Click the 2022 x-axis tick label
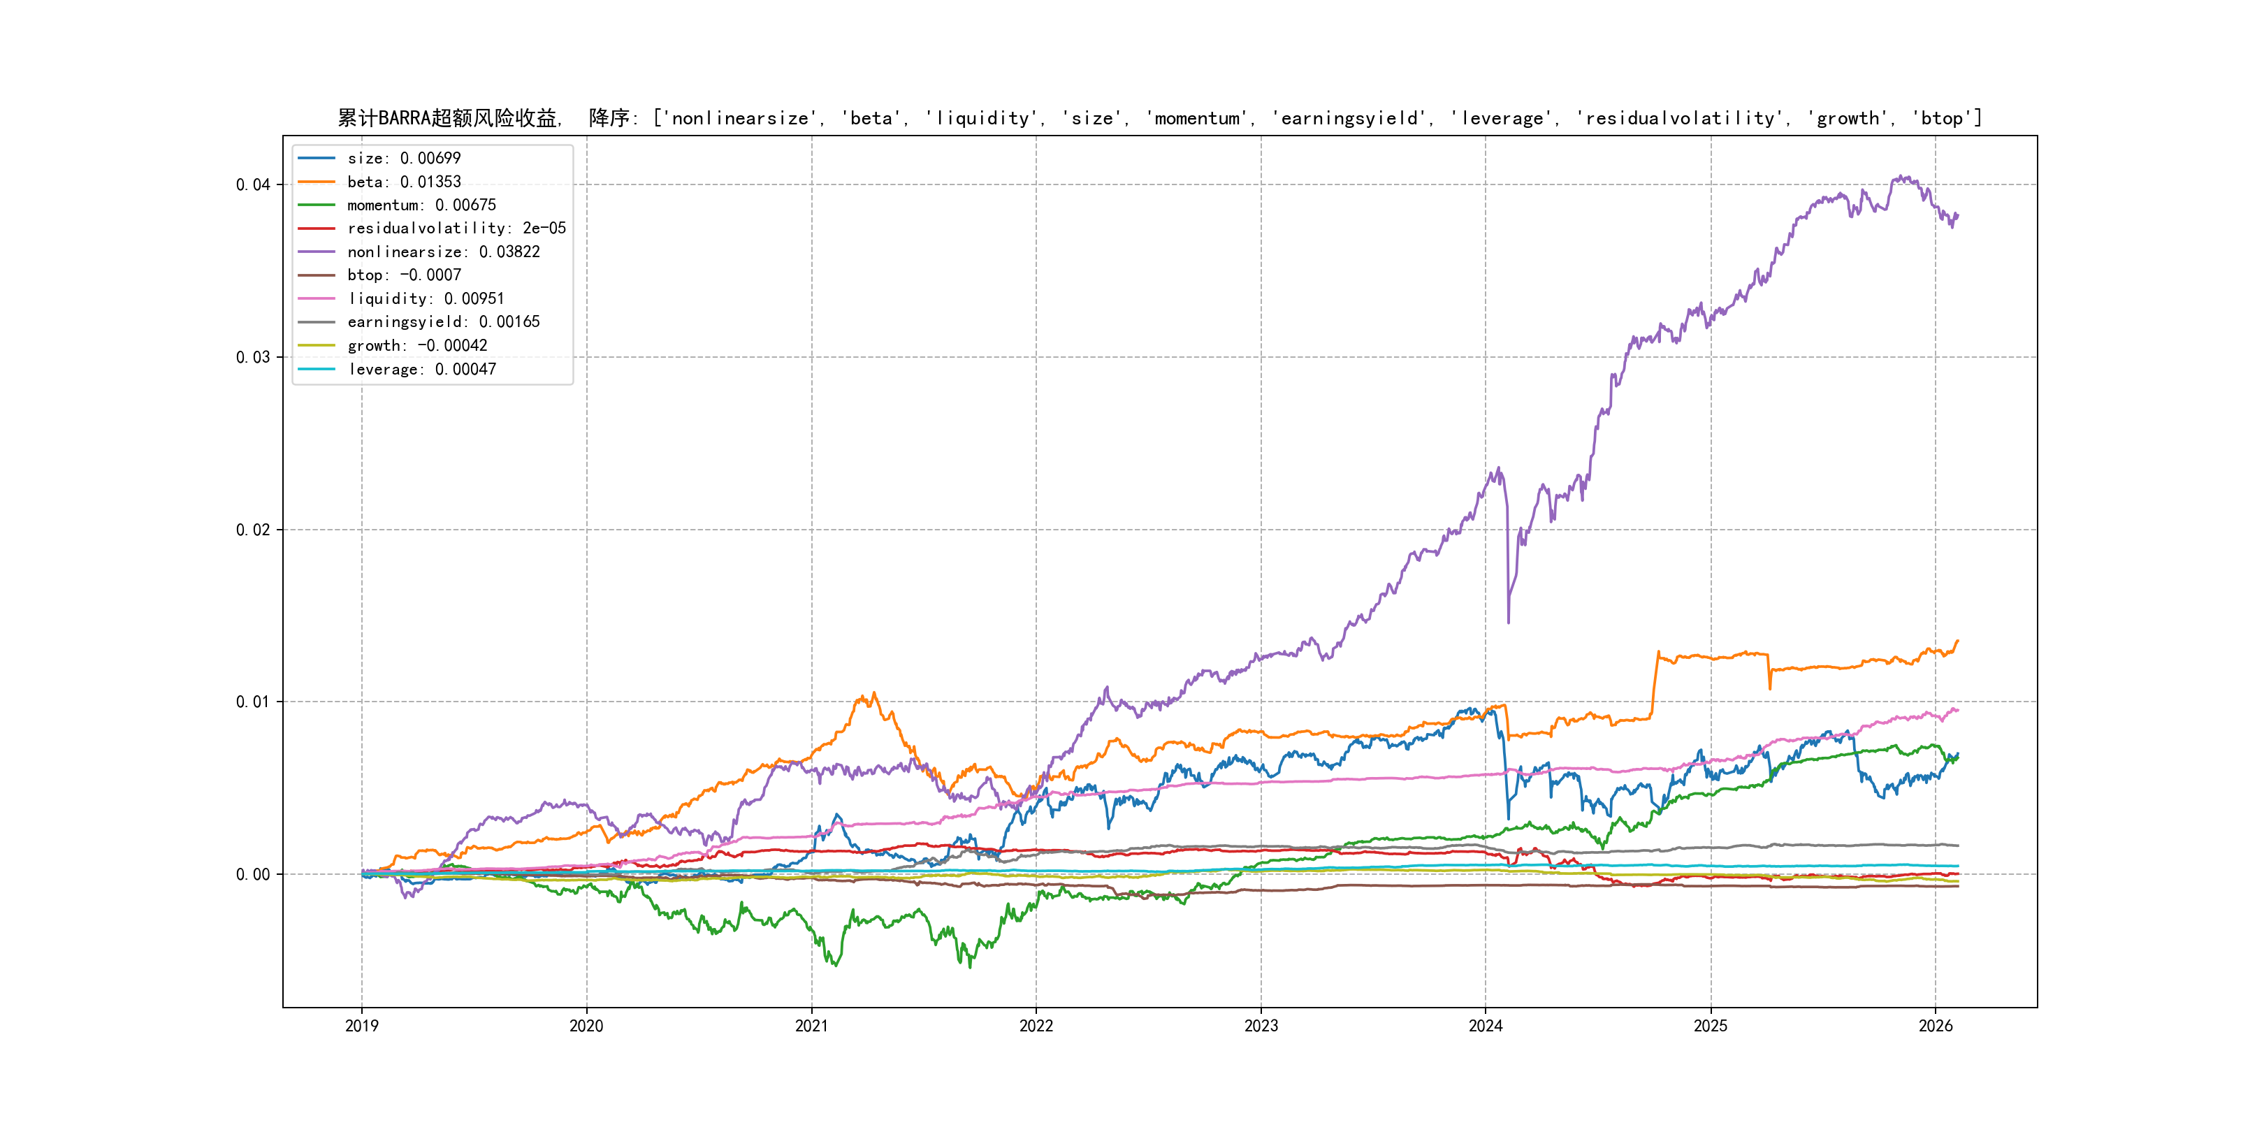 1036,1026
